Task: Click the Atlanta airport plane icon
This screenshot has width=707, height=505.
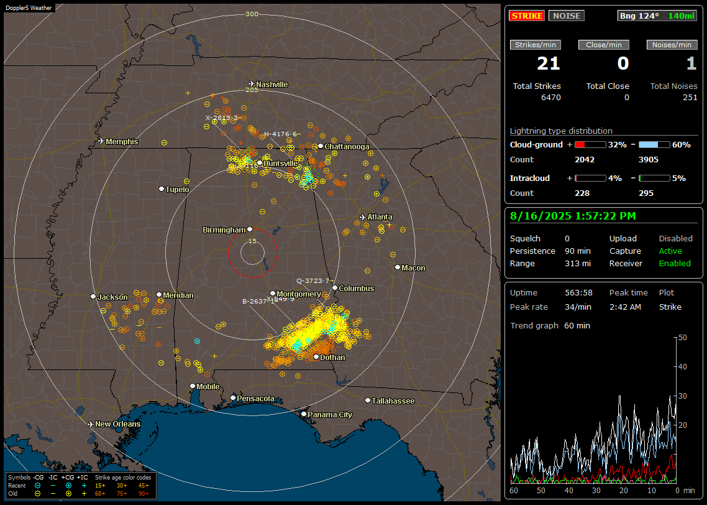Action: [x=363, y=217]
